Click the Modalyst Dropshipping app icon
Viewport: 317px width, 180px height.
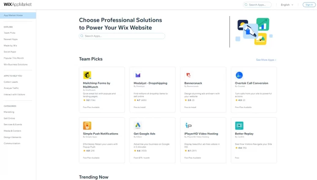pos(138,75)
